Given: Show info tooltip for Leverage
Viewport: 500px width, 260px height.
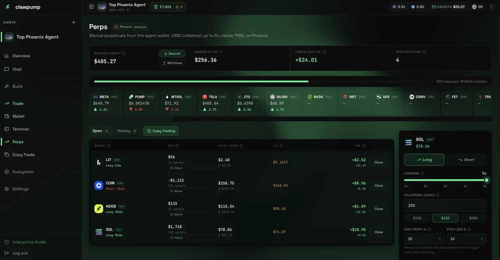Looking at the screenshot, I should (422, 173).
